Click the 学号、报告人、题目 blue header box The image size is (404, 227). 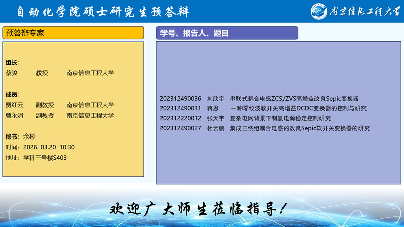pos(227,33)
